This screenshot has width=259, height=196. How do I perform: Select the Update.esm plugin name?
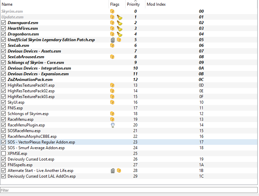pos(12,17)
